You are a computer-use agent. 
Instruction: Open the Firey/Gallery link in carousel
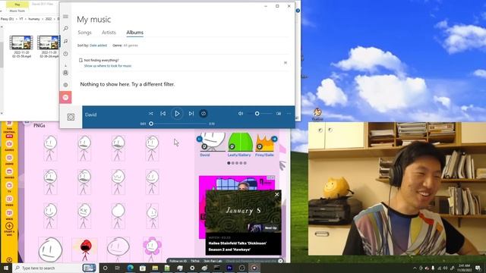pos(264,155)
